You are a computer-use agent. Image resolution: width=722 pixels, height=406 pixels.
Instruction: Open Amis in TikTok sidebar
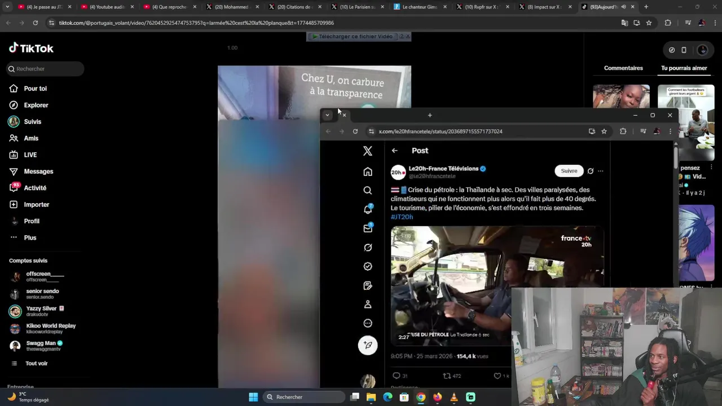pos(31,138)
